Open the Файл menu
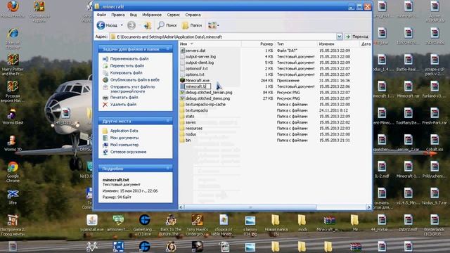The height and width of the screenshot is (253, 450). click(101, 15)
